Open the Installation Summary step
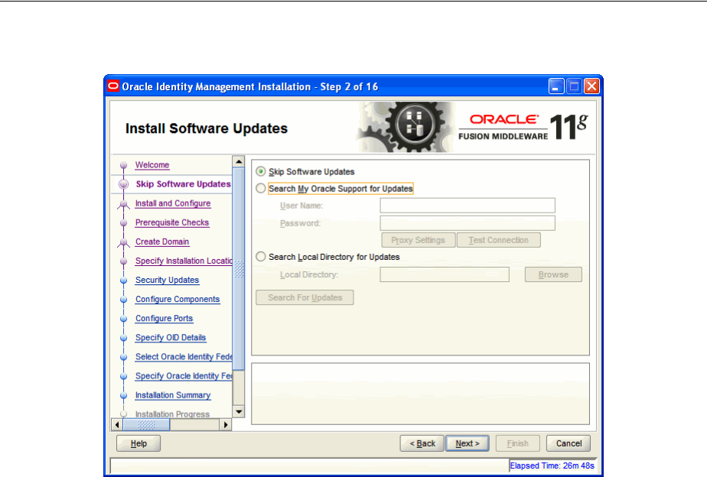The height and width of the screenshot is (477, 707). click(173, 395)
